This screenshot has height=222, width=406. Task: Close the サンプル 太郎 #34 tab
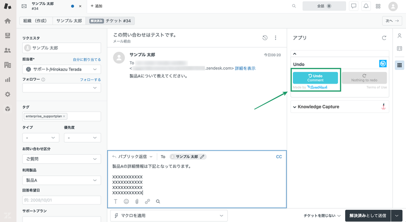[x=80, y=6]
